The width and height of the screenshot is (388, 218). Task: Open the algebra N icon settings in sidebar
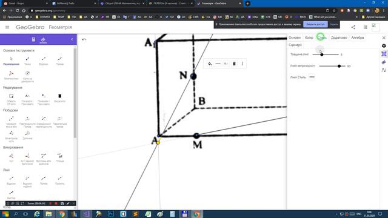click(x=384, y=70)
